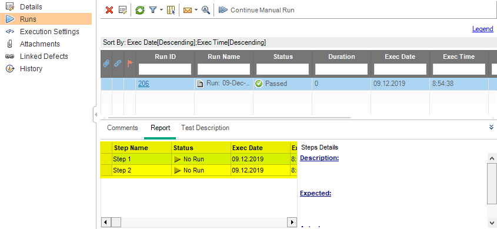Click the Exec Date filter box

[x=401, y=69]
